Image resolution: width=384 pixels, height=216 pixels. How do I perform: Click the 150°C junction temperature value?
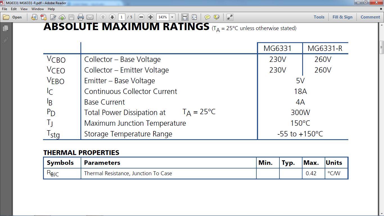pos(300,123)
